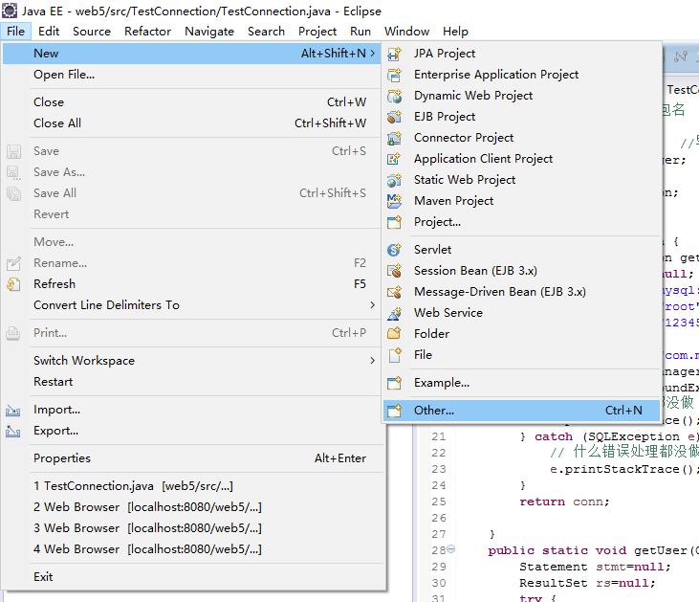Click the EJB Project icon
The image size is (699, 602).
click(394, 117)
